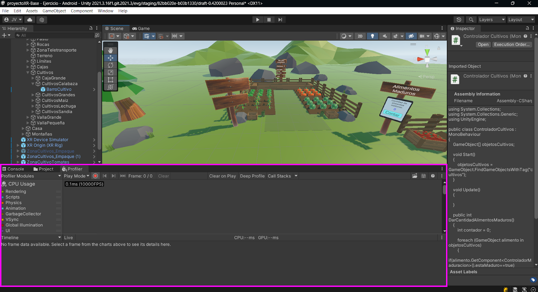538x292 pixels.
Task: Switch to the Console tab
Action: click(13, 169)
